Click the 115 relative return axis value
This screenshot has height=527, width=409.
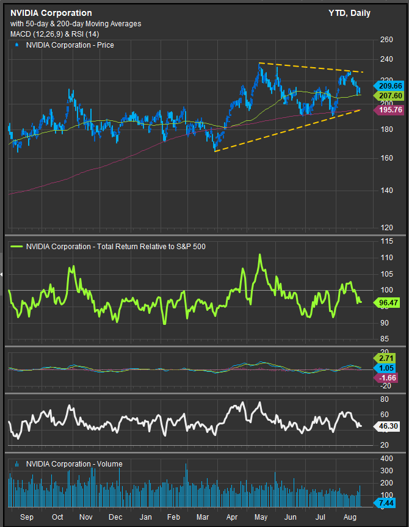pyautogui.click(x=386, y=241)
